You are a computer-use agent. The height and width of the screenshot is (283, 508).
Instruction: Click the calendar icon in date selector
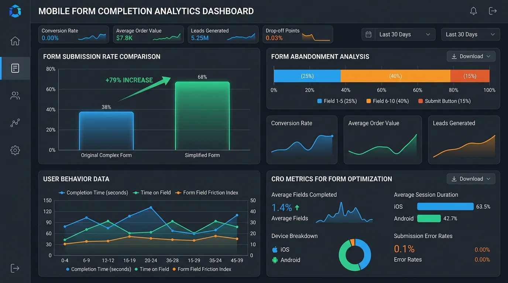368,34
